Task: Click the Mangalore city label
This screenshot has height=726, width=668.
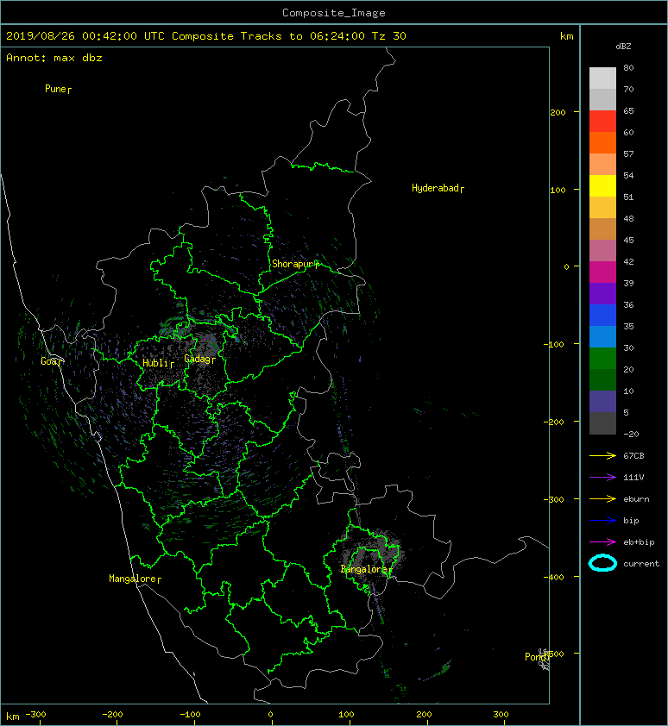Action: [x=135, y=579]
